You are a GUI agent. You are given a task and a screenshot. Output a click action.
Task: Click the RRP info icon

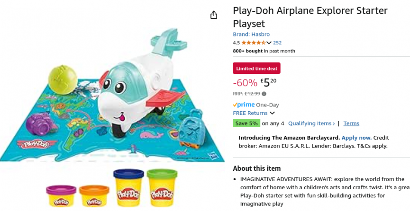point(264,94)
